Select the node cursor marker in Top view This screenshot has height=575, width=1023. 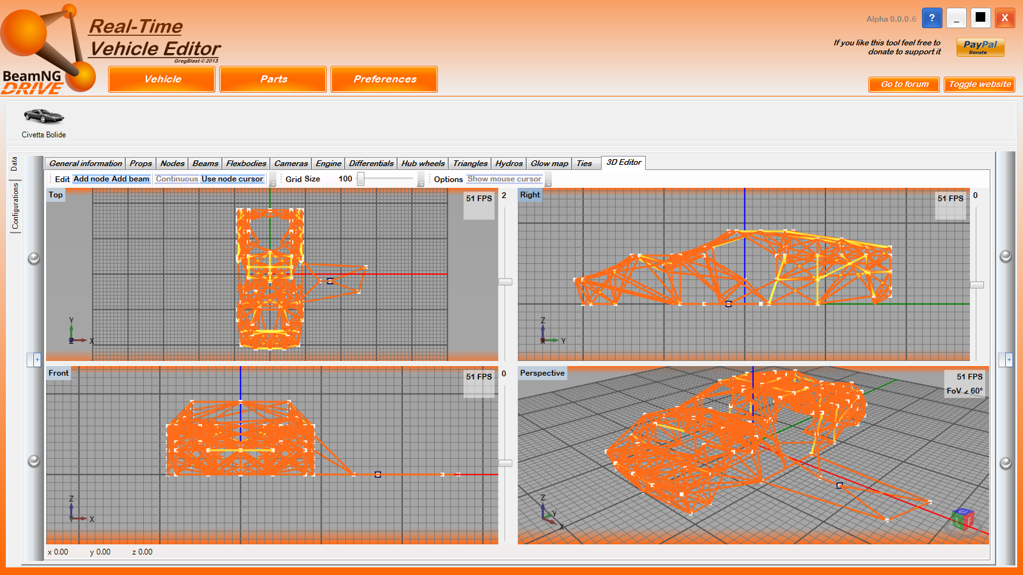pos(330,280)
